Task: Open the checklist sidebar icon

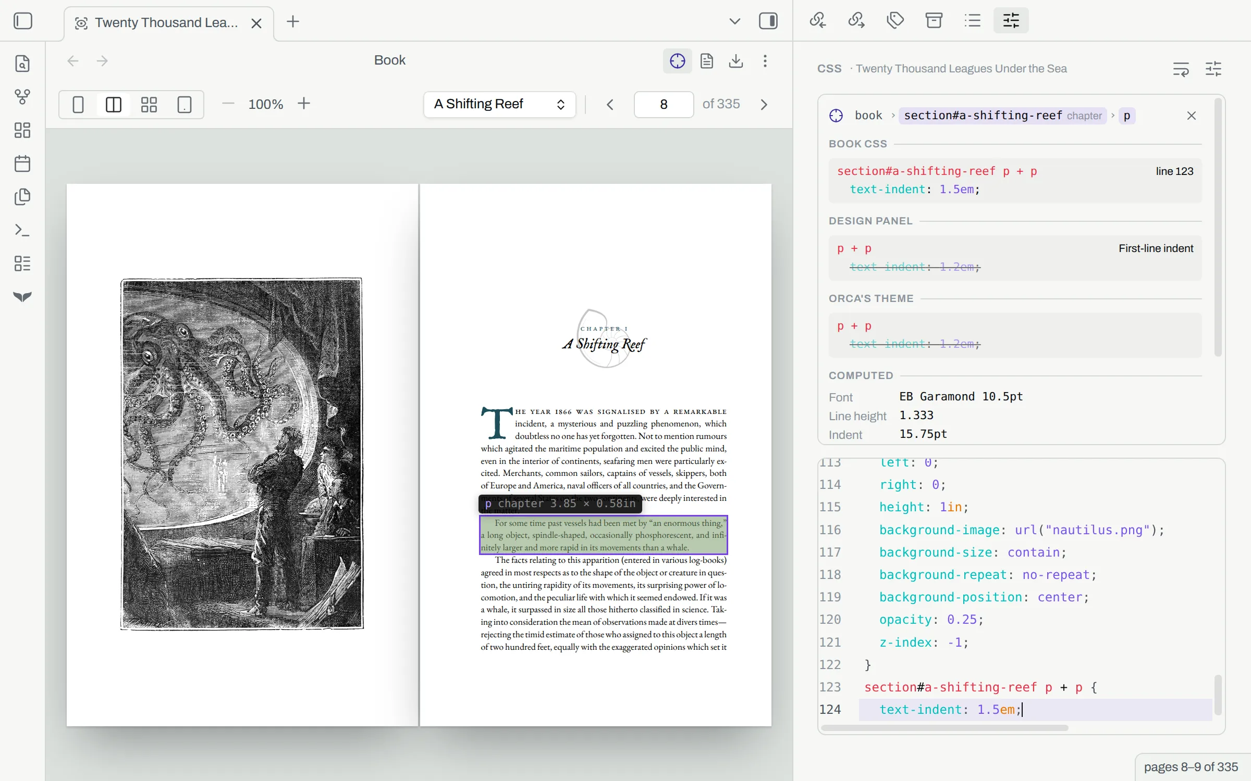Action: click(22, 263)
